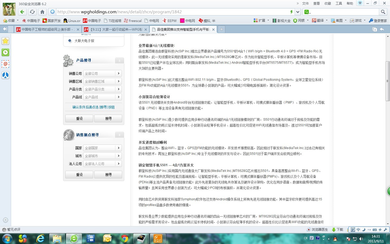
Task: Open the 大联大电子报 link
Action: point(84,41)
